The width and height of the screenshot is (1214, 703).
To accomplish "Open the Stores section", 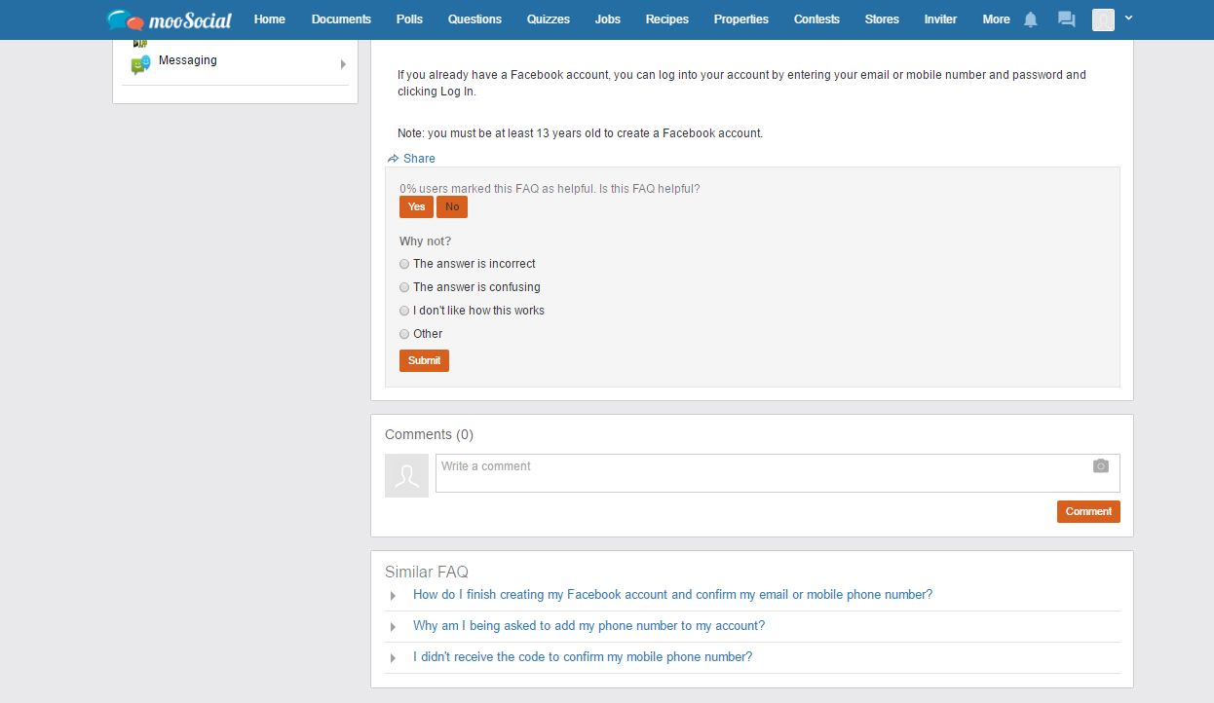I will tap(882, 19).
